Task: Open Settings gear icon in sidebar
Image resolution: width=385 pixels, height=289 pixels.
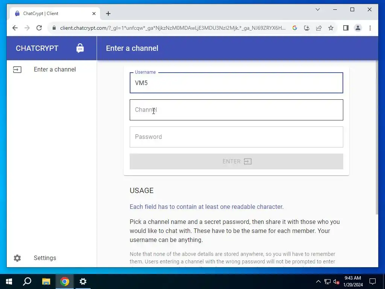Action: (x=17, y=258)
